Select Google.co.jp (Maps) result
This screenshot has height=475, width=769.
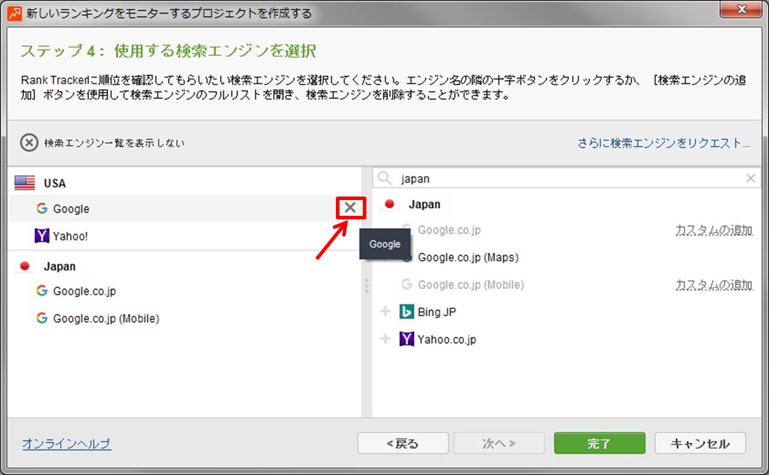click(468, 257)
